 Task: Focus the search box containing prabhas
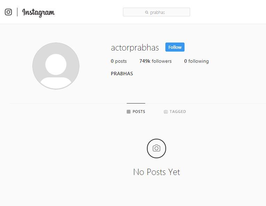[156, 12]
